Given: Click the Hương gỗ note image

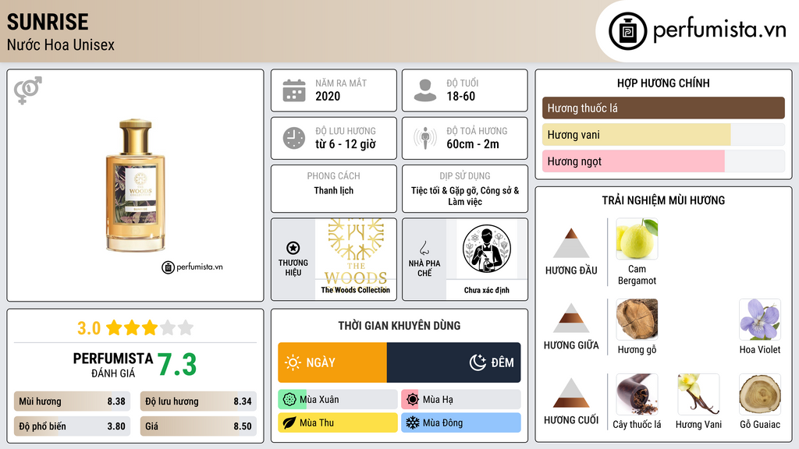Looking at the screenshot, I should (637, 319).
